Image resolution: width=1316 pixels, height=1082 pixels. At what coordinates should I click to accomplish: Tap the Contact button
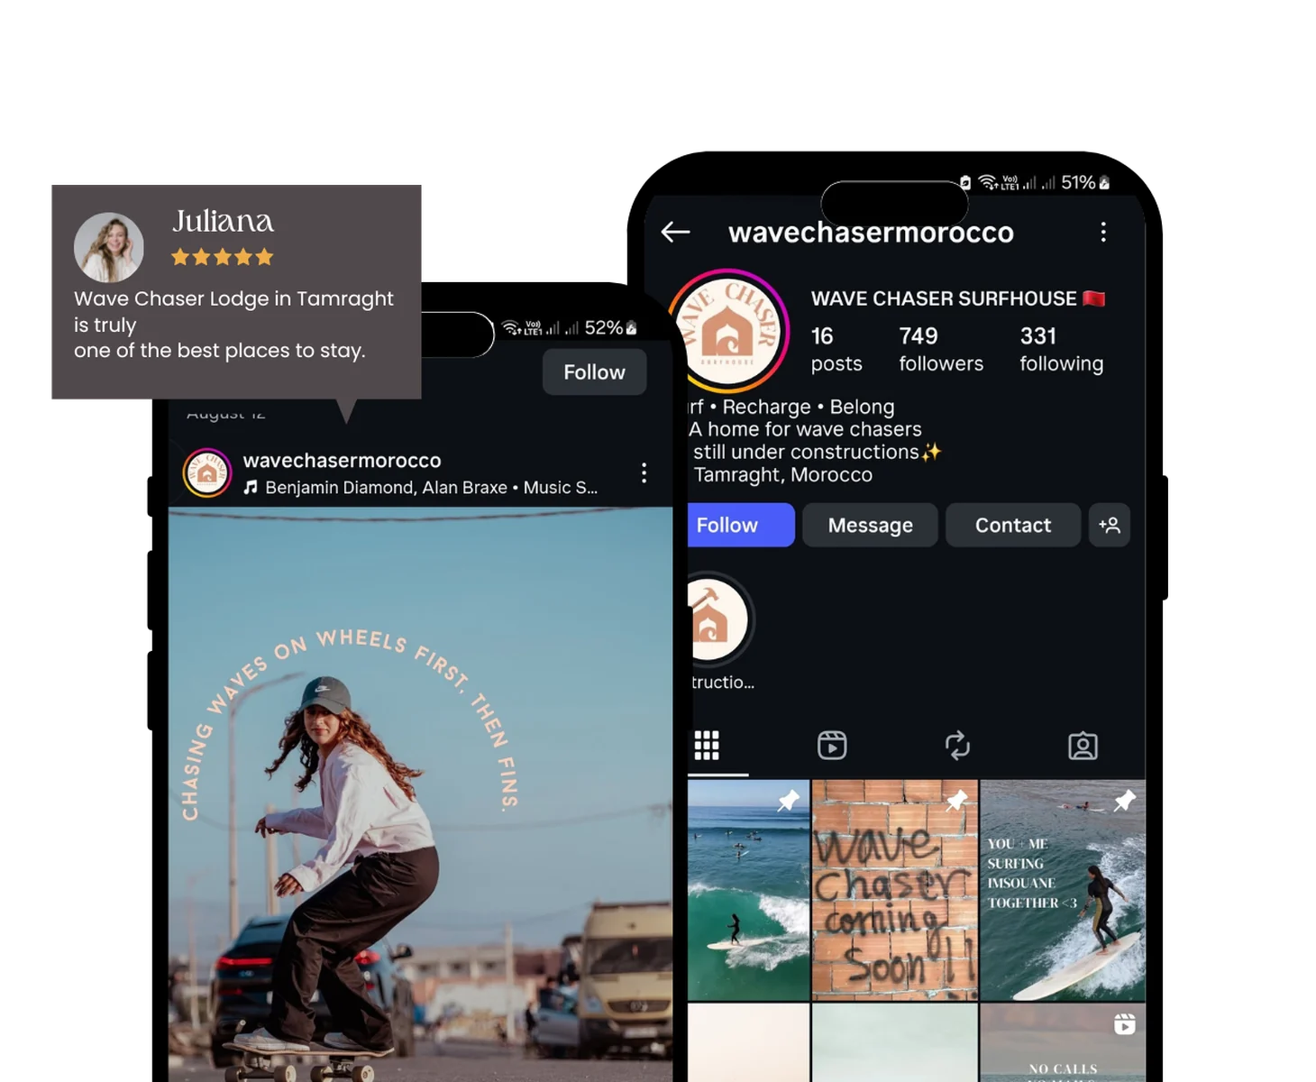(1012, 525)
